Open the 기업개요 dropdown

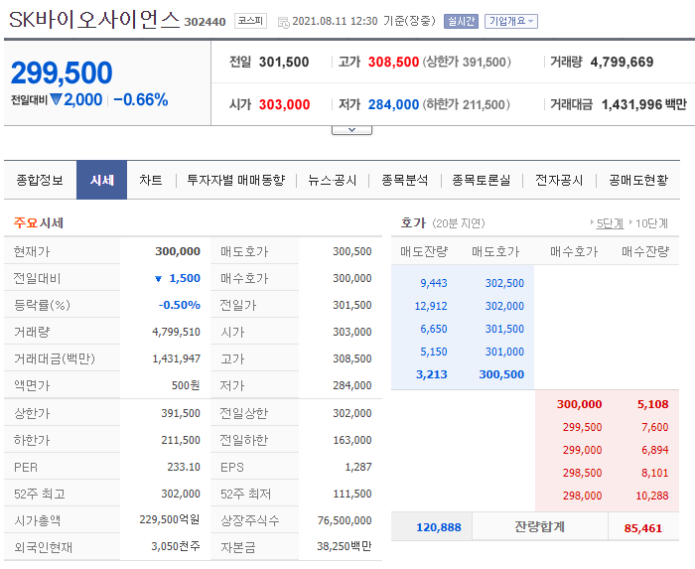pos(511,21)
